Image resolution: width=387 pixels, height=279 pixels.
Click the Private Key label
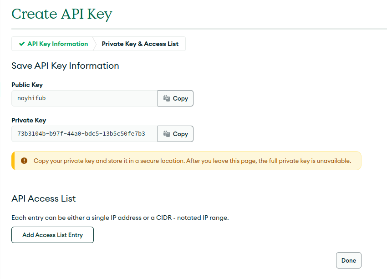click(x=29, y=120)
